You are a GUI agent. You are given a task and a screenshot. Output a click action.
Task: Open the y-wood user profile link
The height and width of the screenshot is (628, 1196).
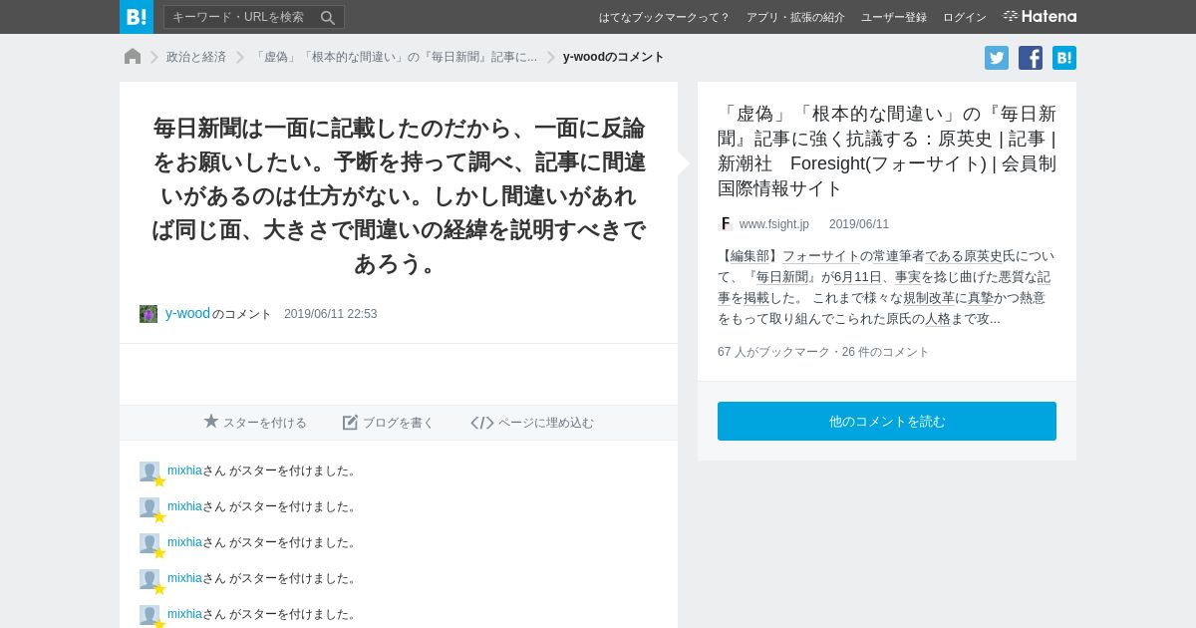pyautogui.click(x=187, y=313)
